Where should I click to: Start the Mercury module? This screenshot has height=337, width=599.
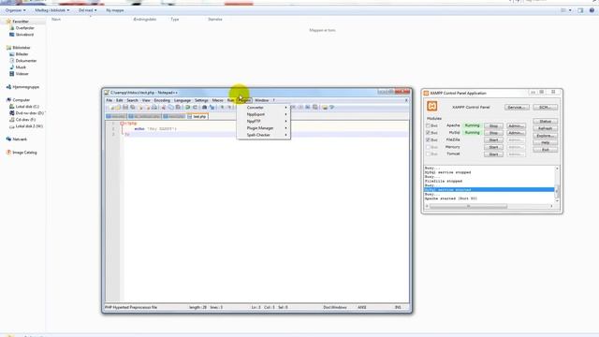click(x=493, y=147)
